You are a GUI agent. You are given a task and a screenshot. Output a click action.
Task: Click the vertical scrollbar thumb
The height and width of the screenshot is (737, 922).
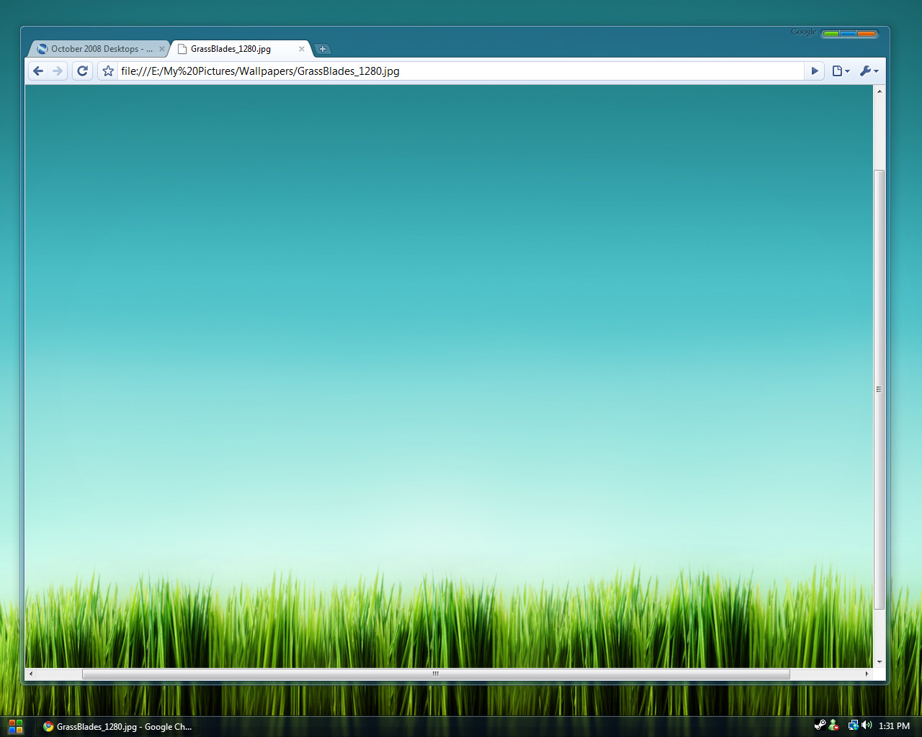[x=879, y=389]
